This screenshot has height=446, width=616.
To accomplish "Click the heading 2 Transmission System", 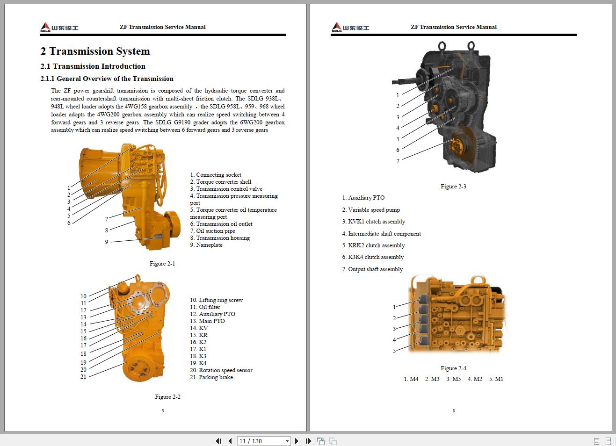I will 94,51.
